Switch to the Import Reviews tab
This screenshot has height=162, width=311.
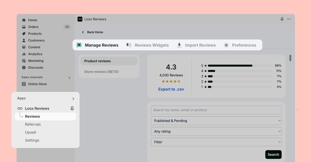(x=196, y=45)
